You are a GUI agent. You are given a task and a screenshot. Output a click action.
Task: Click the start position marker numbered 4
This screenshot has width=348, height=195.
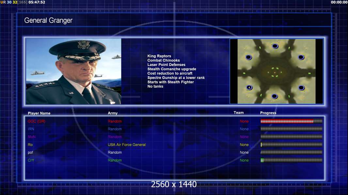coord(249,87)
